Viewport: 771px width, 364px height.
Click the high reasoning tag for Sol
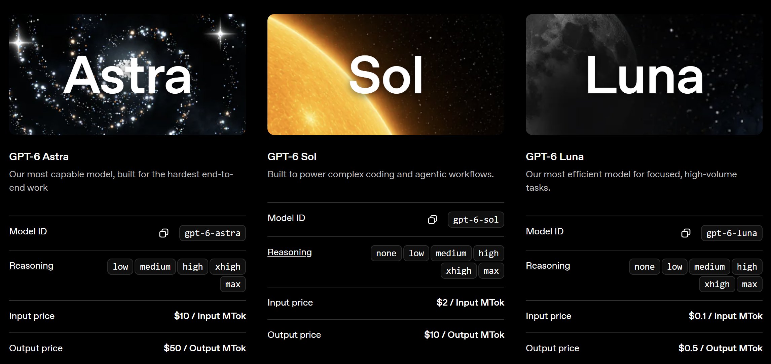coord(489,253)
